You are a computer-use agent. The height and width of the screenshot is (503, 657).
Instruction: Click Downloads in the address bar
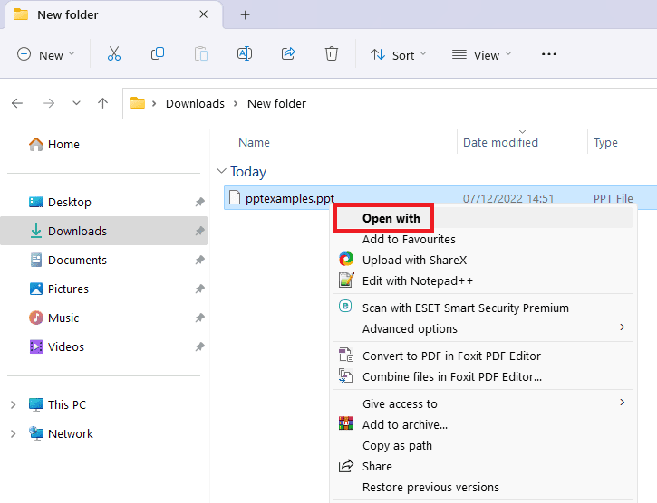click(x=195, y=103)
